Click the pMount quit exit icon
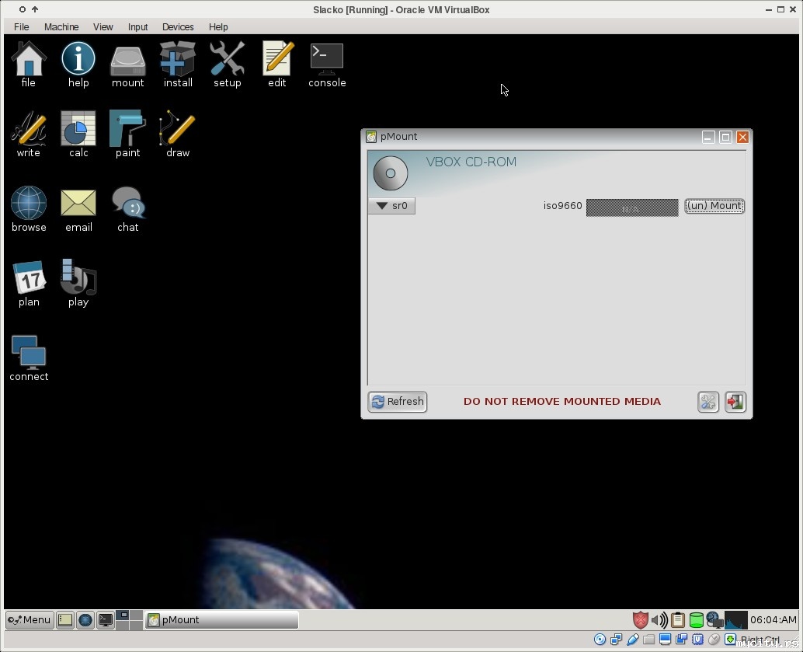Screen dimensions: 803x652 click(735, 401)
